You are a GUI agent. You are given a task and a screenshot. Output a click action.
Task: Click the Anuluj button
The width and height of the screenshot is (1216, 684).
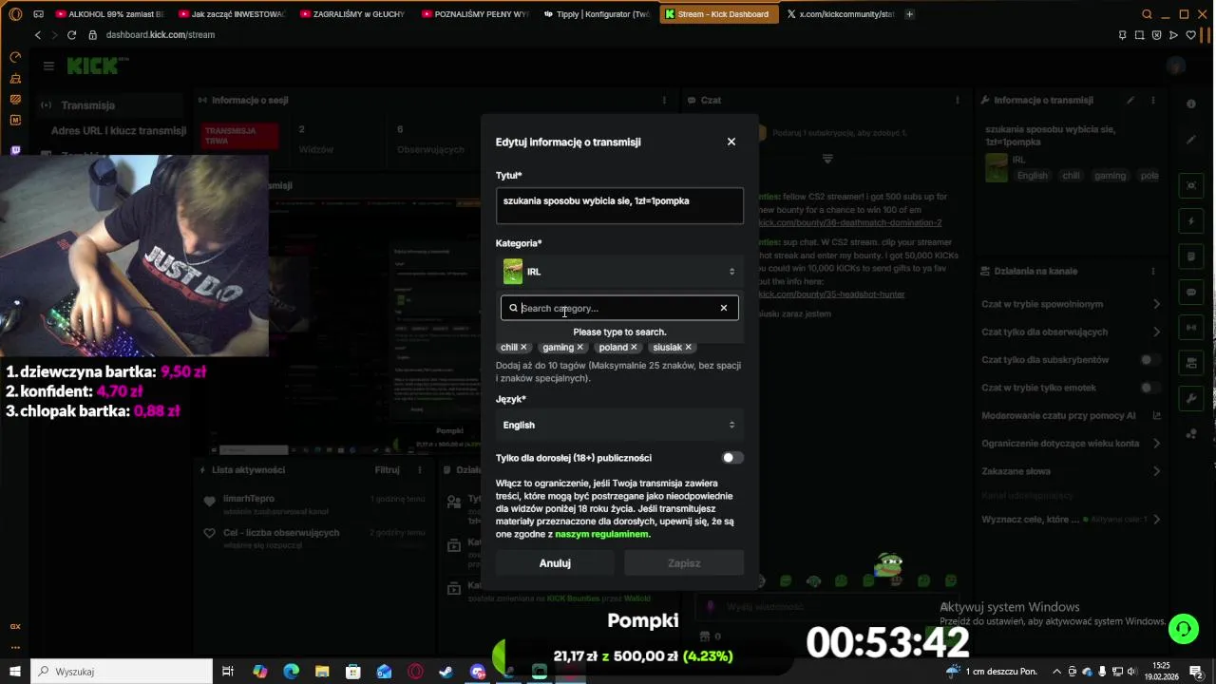555,563
